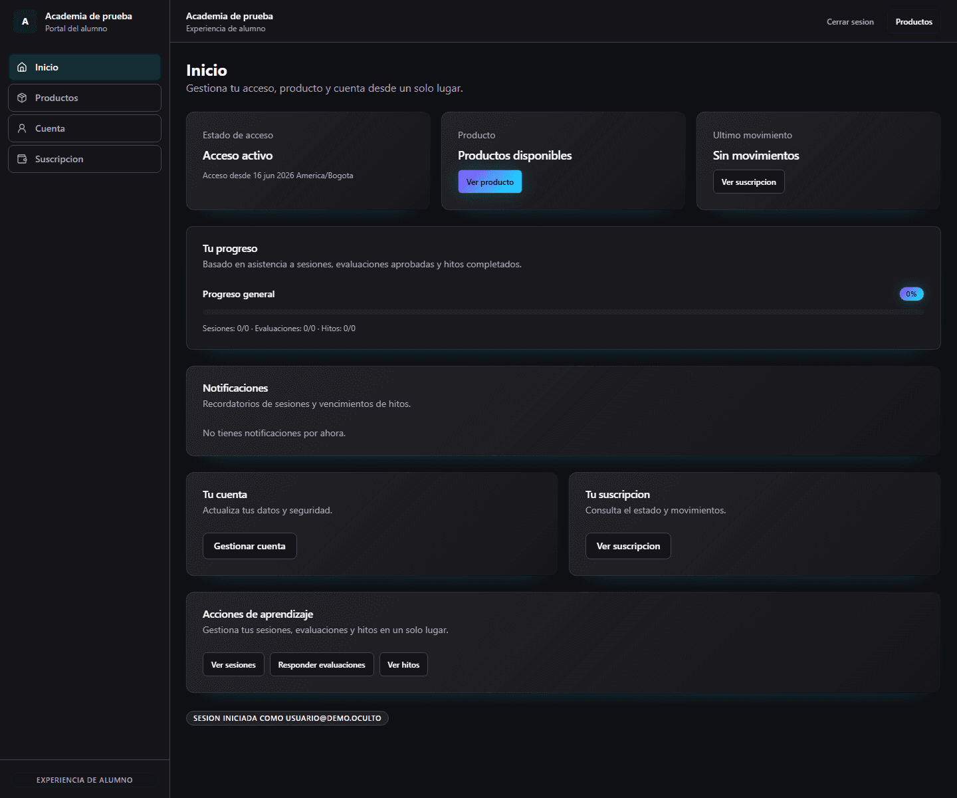
Task: Click the Cuenta user icon in sidebar
Action: [22, 128]
